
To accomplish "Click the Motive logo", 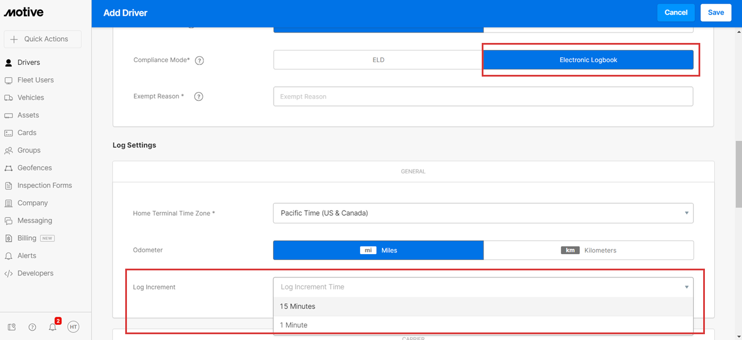I will coord(24,12).
